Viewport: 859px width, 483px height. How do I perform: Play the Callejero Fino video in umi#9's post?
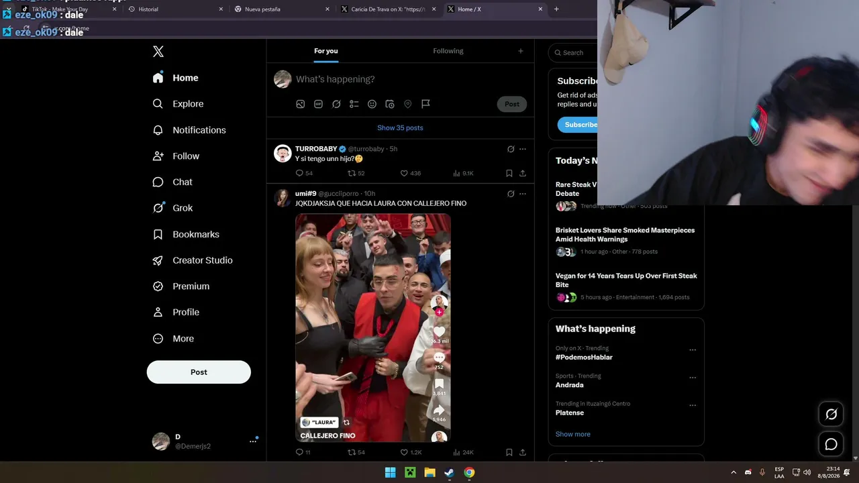[373, 328]
